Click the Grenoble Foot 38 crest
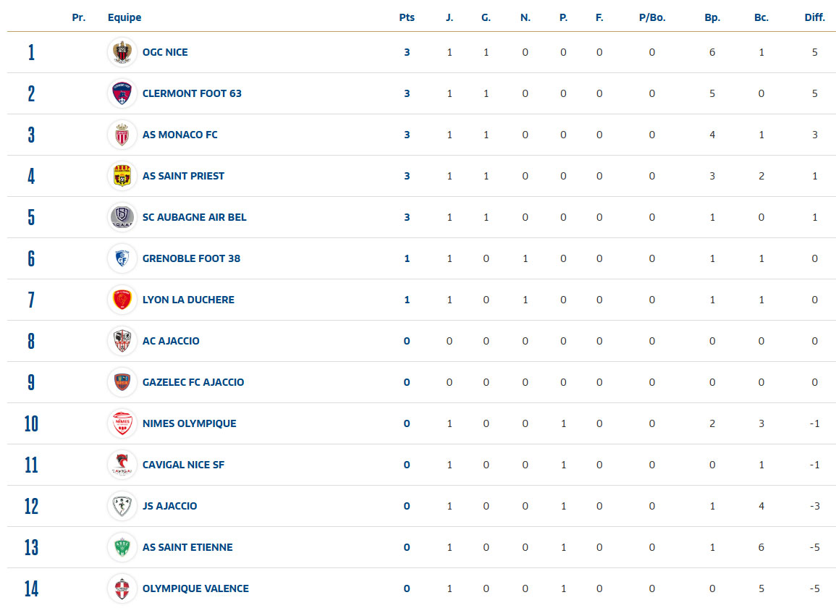Screen dimensions: 836x608 point(122,258)
